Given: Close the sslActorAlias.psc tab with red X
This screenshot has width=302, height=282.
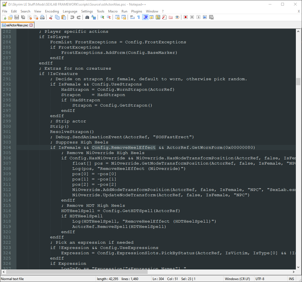Looking at the screenshot, I should [x=31, y=25].
